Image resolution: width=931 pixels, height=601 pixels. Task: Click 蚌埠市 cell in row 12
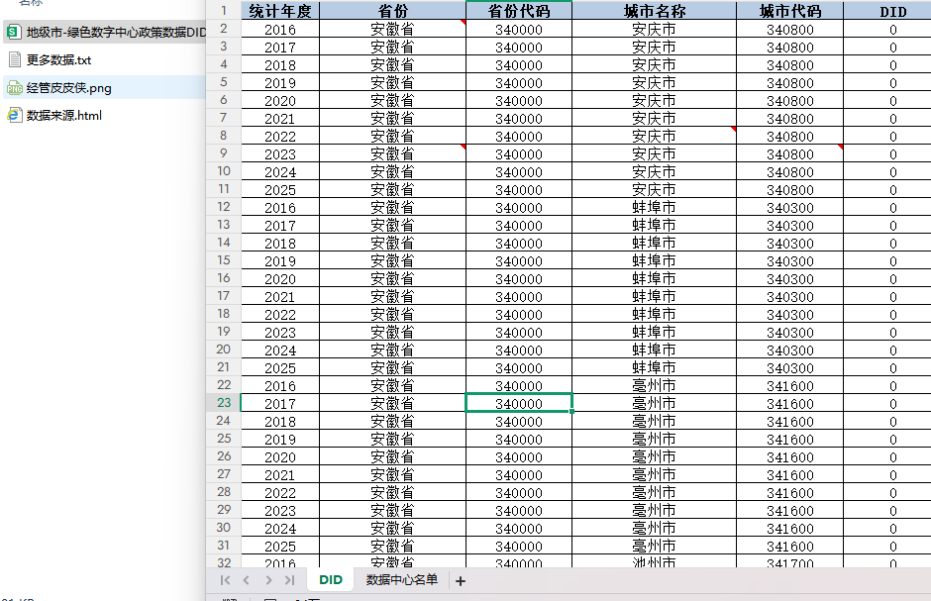point(655,207)
